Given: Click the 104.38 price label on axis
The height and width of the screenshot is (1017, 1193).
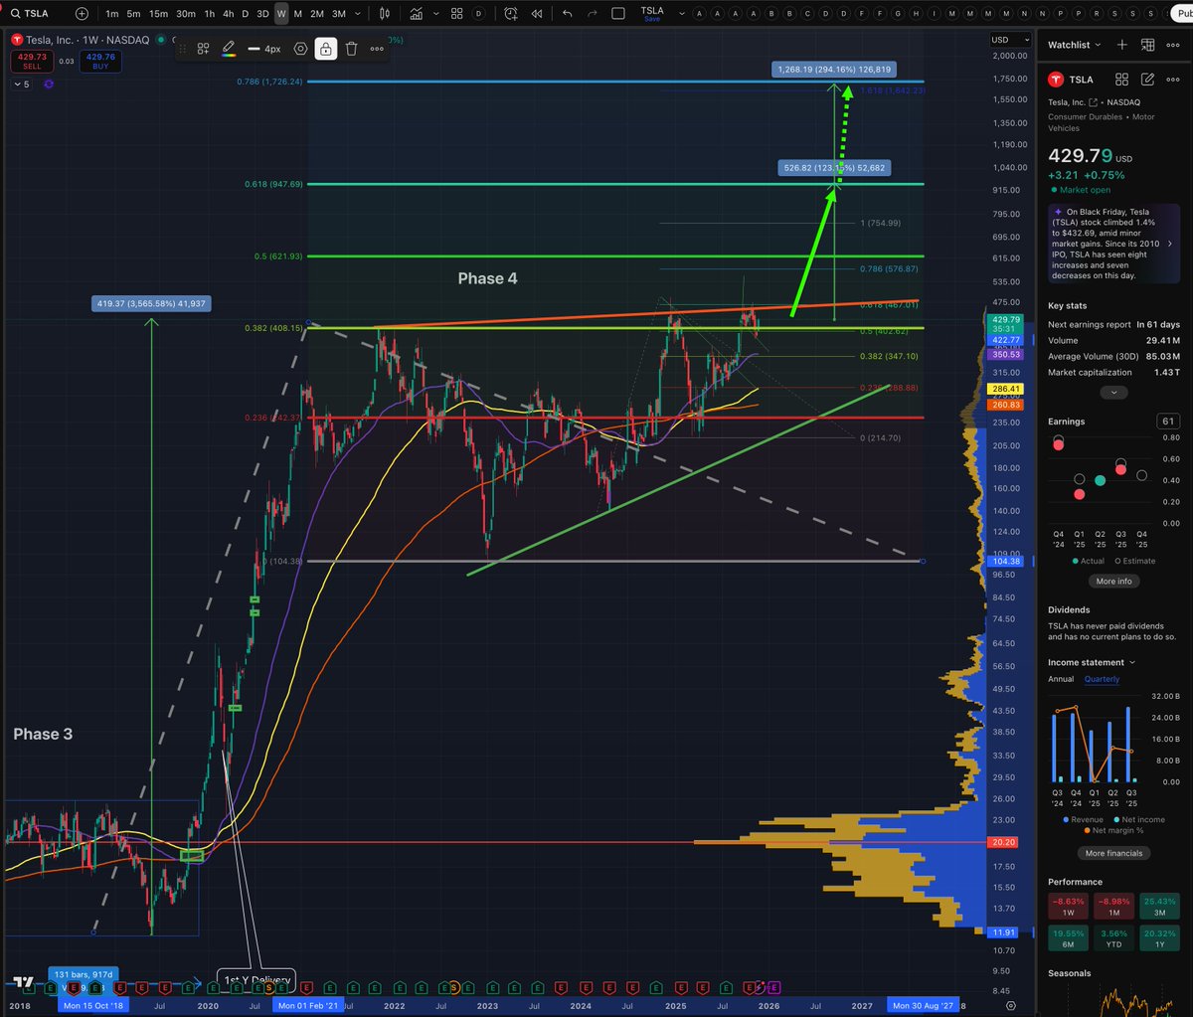Looking at the screenshot, I should [1002, 562].
